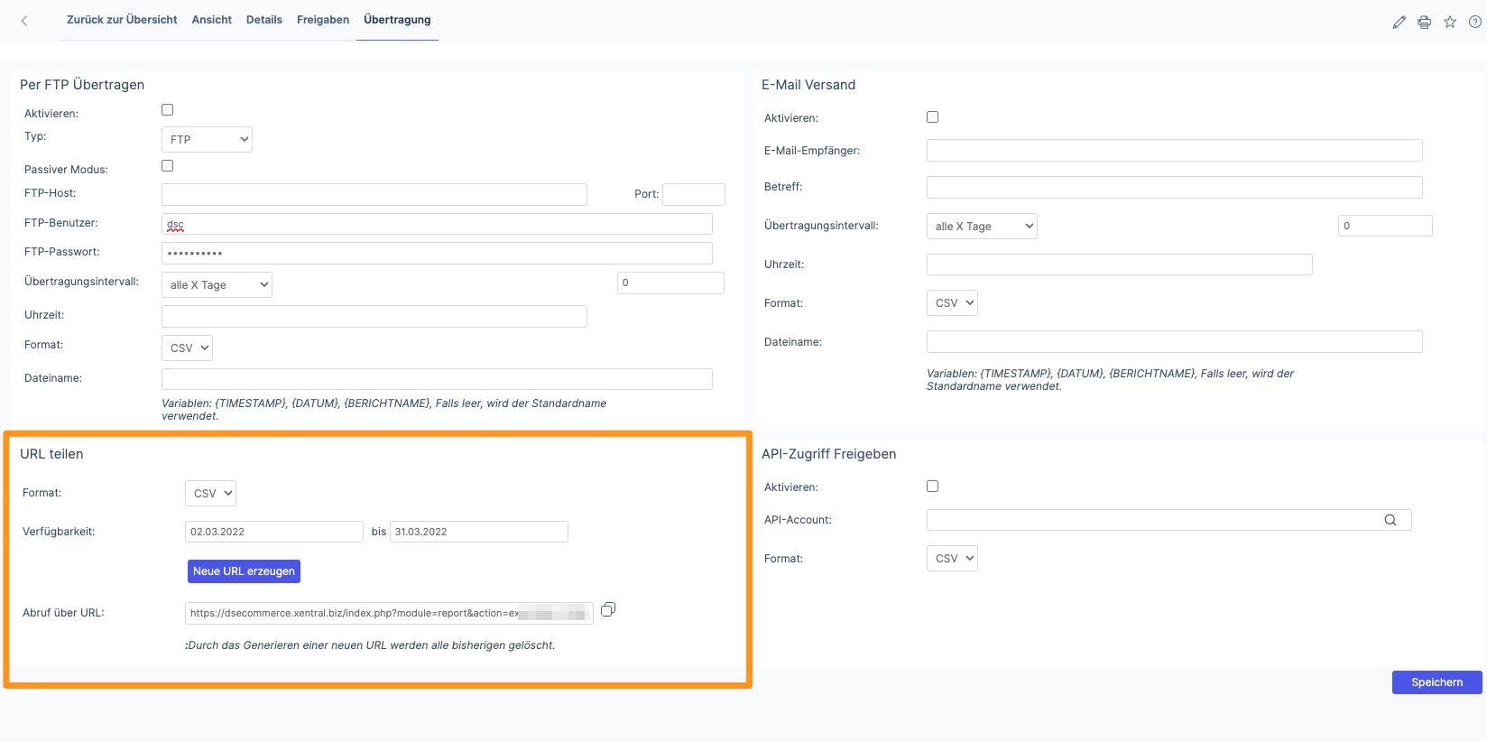Screen dimensions: 1487x742
Task: Select the Übertragung tab
Action: tap(397, 20)
